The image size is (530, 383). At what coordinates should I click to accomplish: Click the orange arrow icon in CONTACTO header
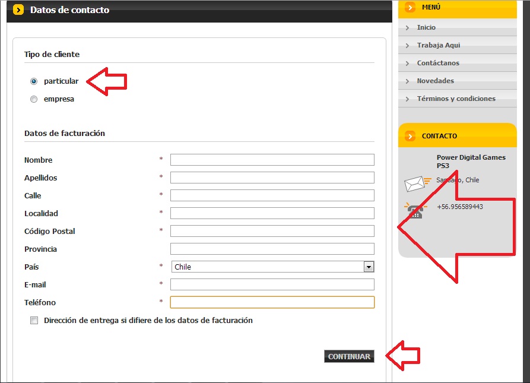410,136
